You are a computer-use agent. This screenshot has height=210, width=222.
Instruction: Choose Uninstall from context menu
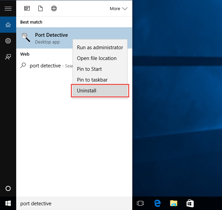[x=100, y=91]
